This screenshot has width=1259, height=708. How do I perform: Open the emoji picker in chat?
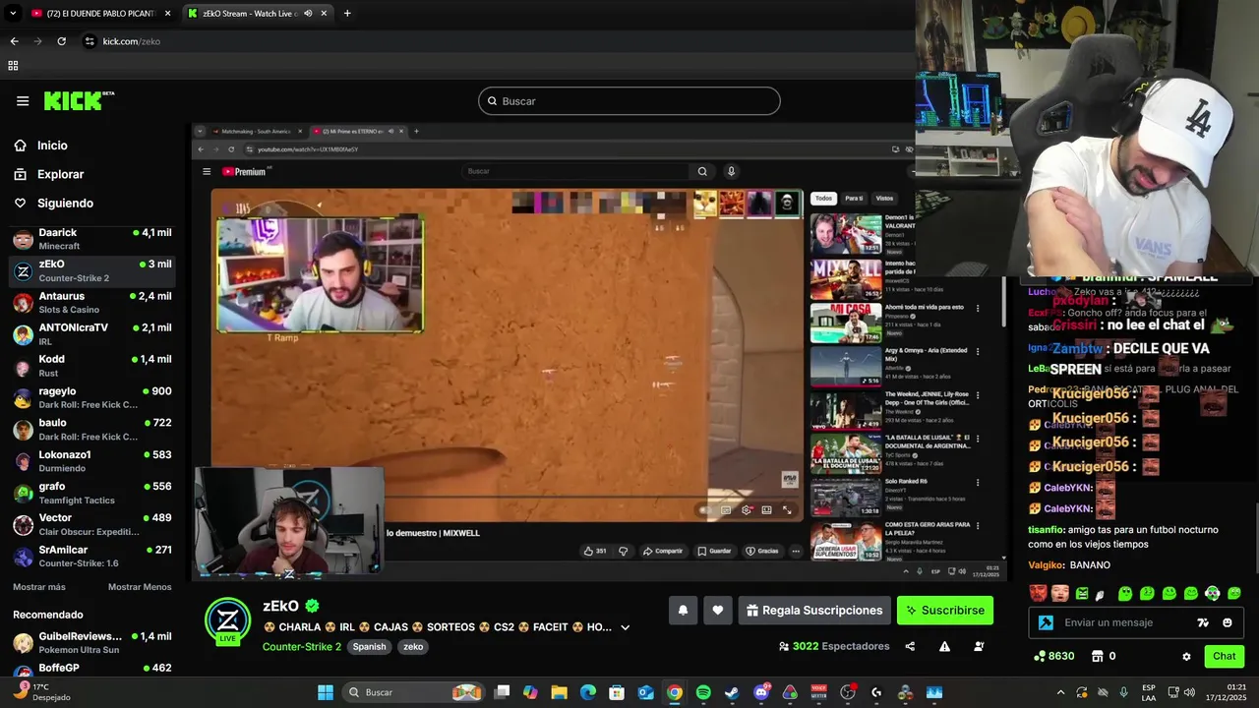point(1228,622)
